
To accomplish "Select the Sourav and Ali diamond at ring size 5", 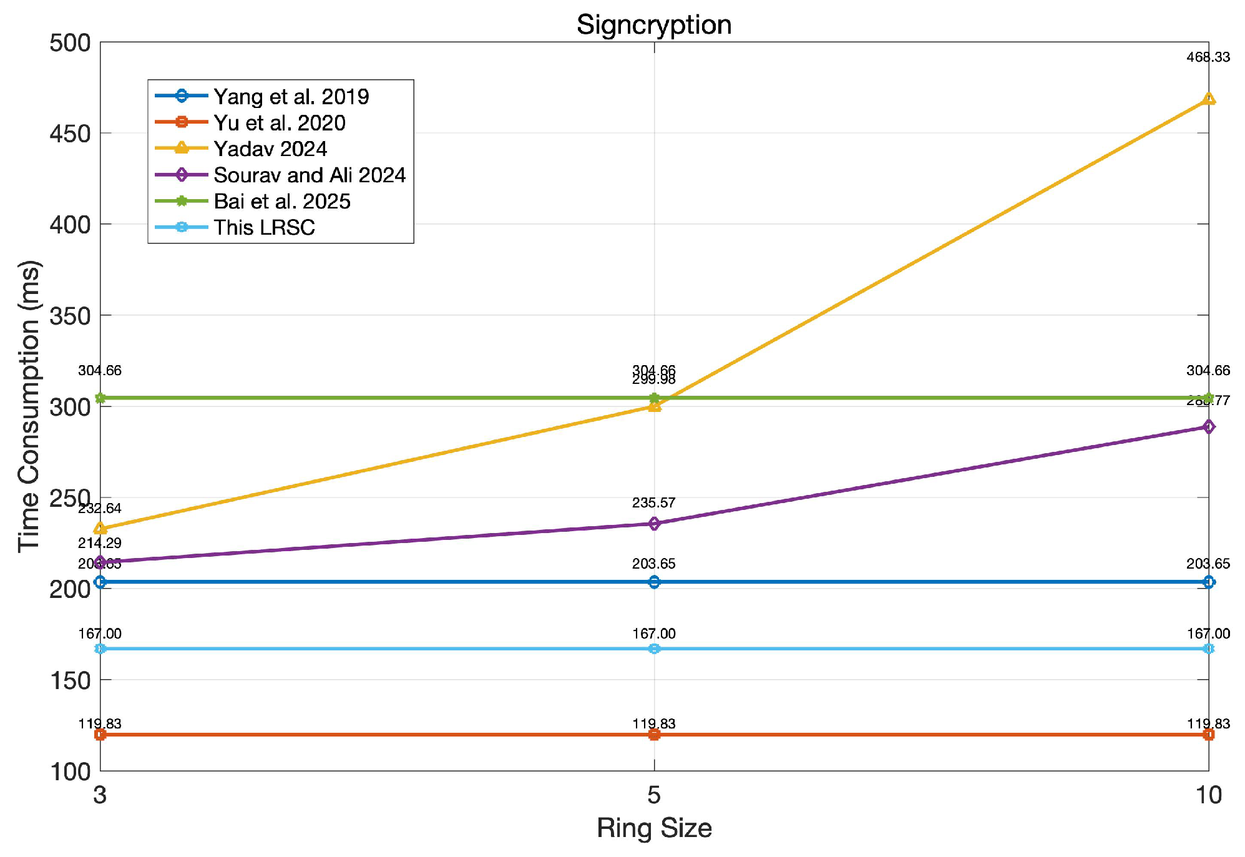I will pyautogui.click(x=654, y=524).
